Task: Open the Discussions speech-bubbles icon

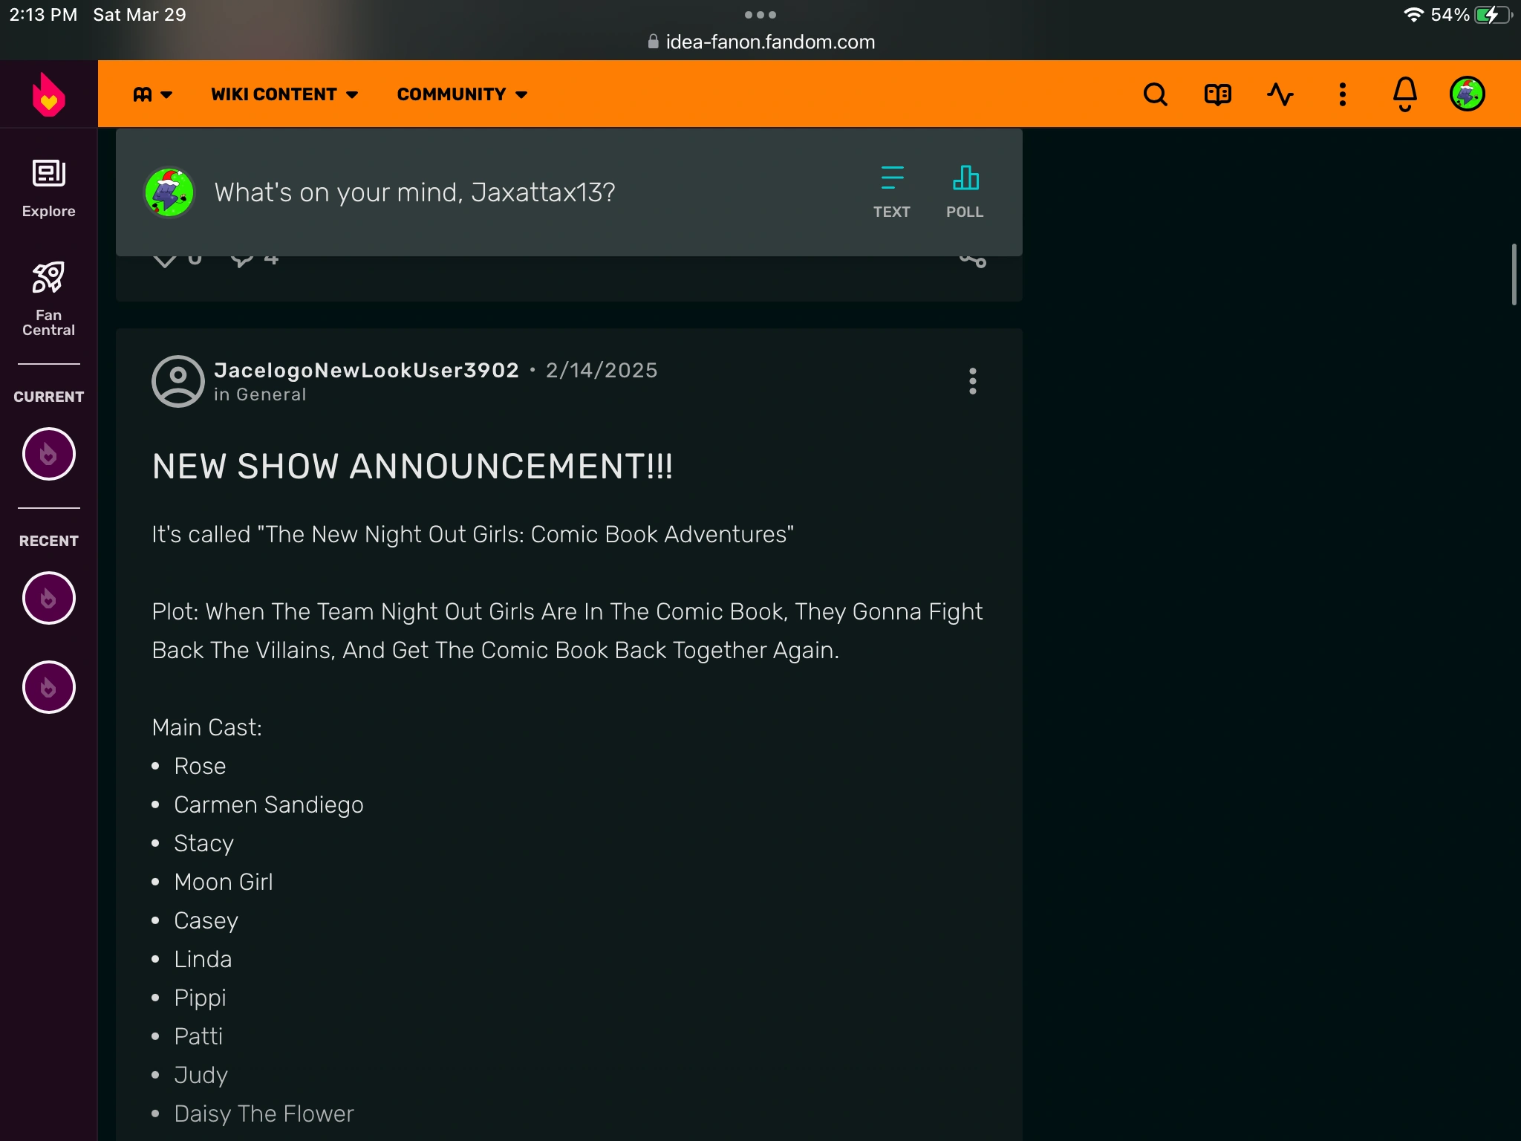Action: click(1217, 94)
